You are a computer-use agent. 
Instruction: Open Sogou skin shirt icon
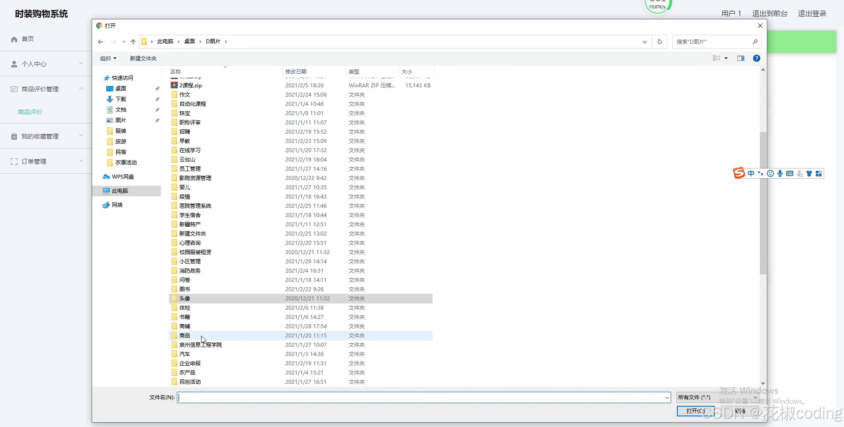809,173
